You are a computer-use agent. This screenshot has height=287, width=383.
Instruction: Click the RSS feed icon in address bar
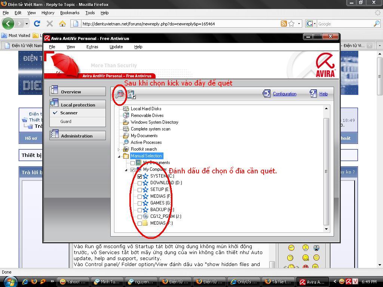284,24
